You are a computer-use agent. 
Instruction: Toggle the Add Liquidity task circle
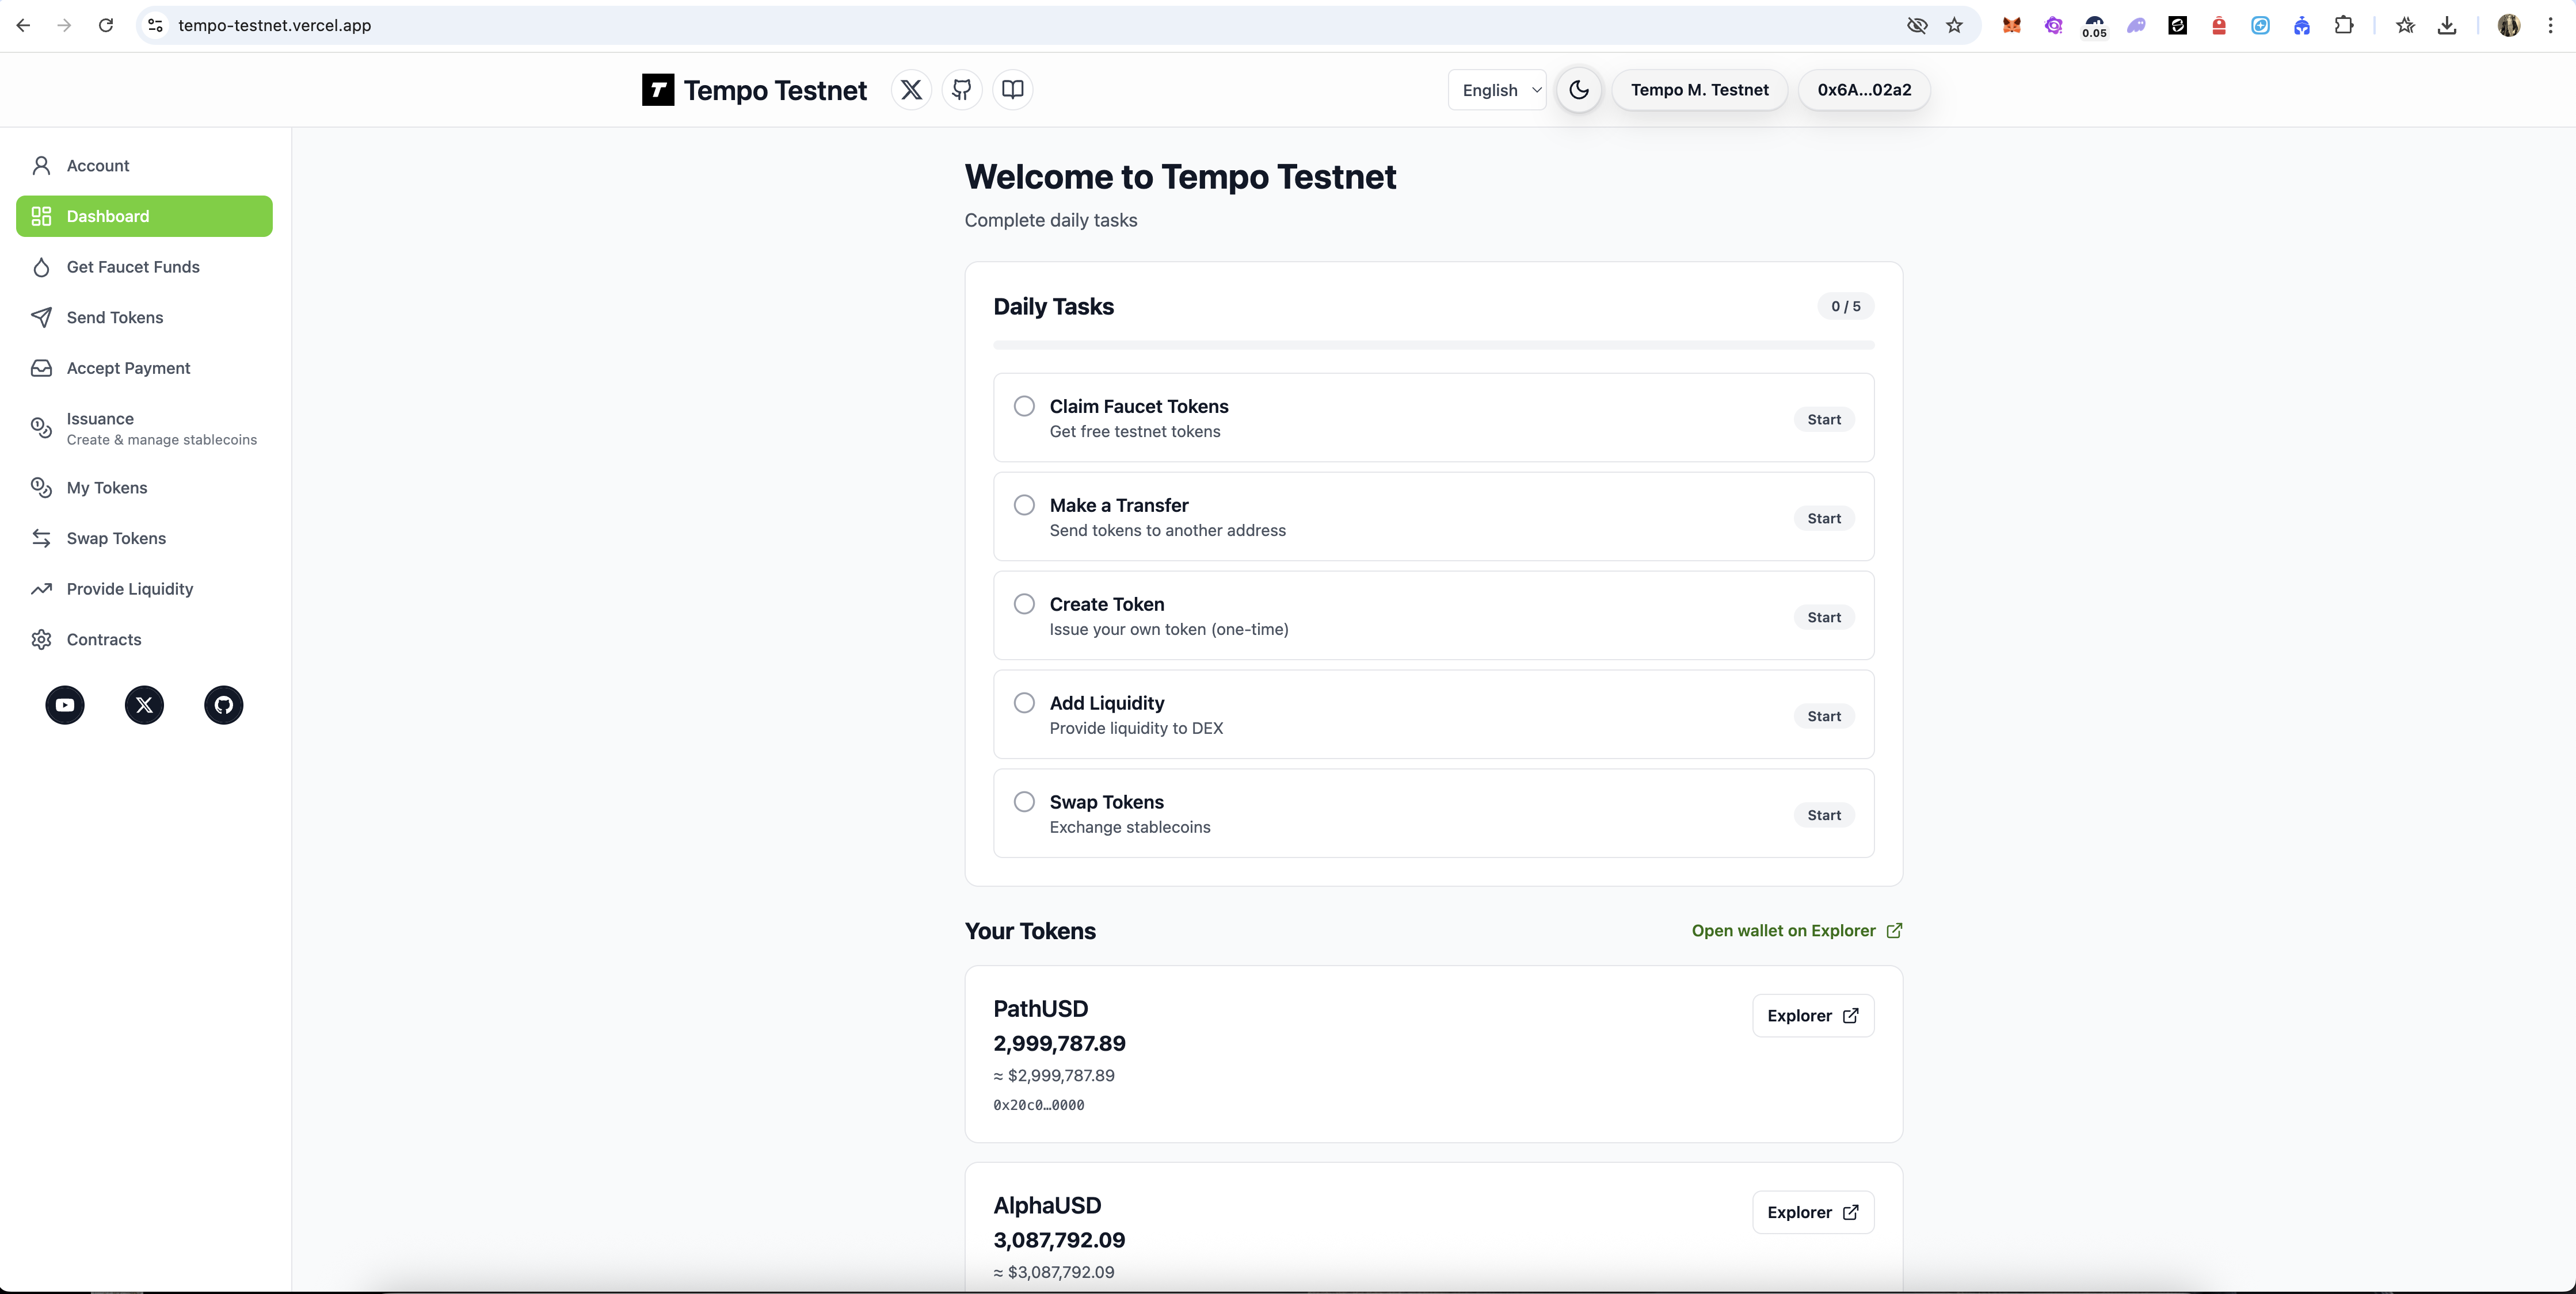[x=1024, y=703]
